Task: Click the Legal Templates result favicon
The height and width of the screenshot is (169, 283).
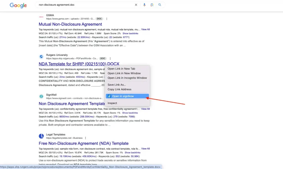Action: 41,136
